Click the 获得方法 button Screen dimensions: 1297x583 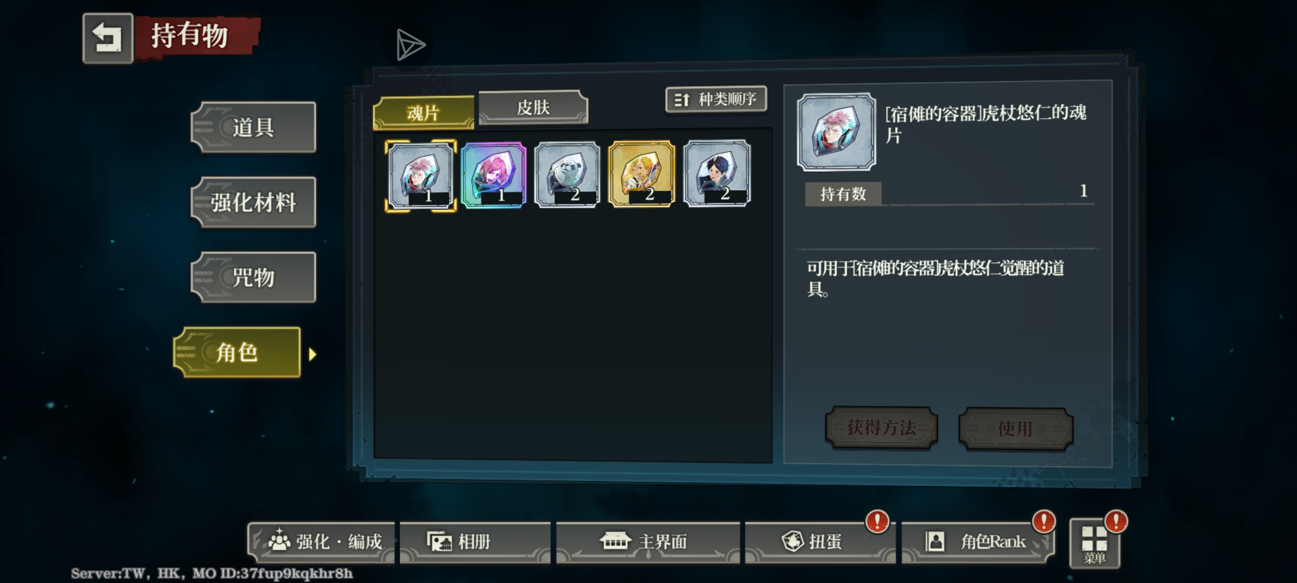point(881,428)
